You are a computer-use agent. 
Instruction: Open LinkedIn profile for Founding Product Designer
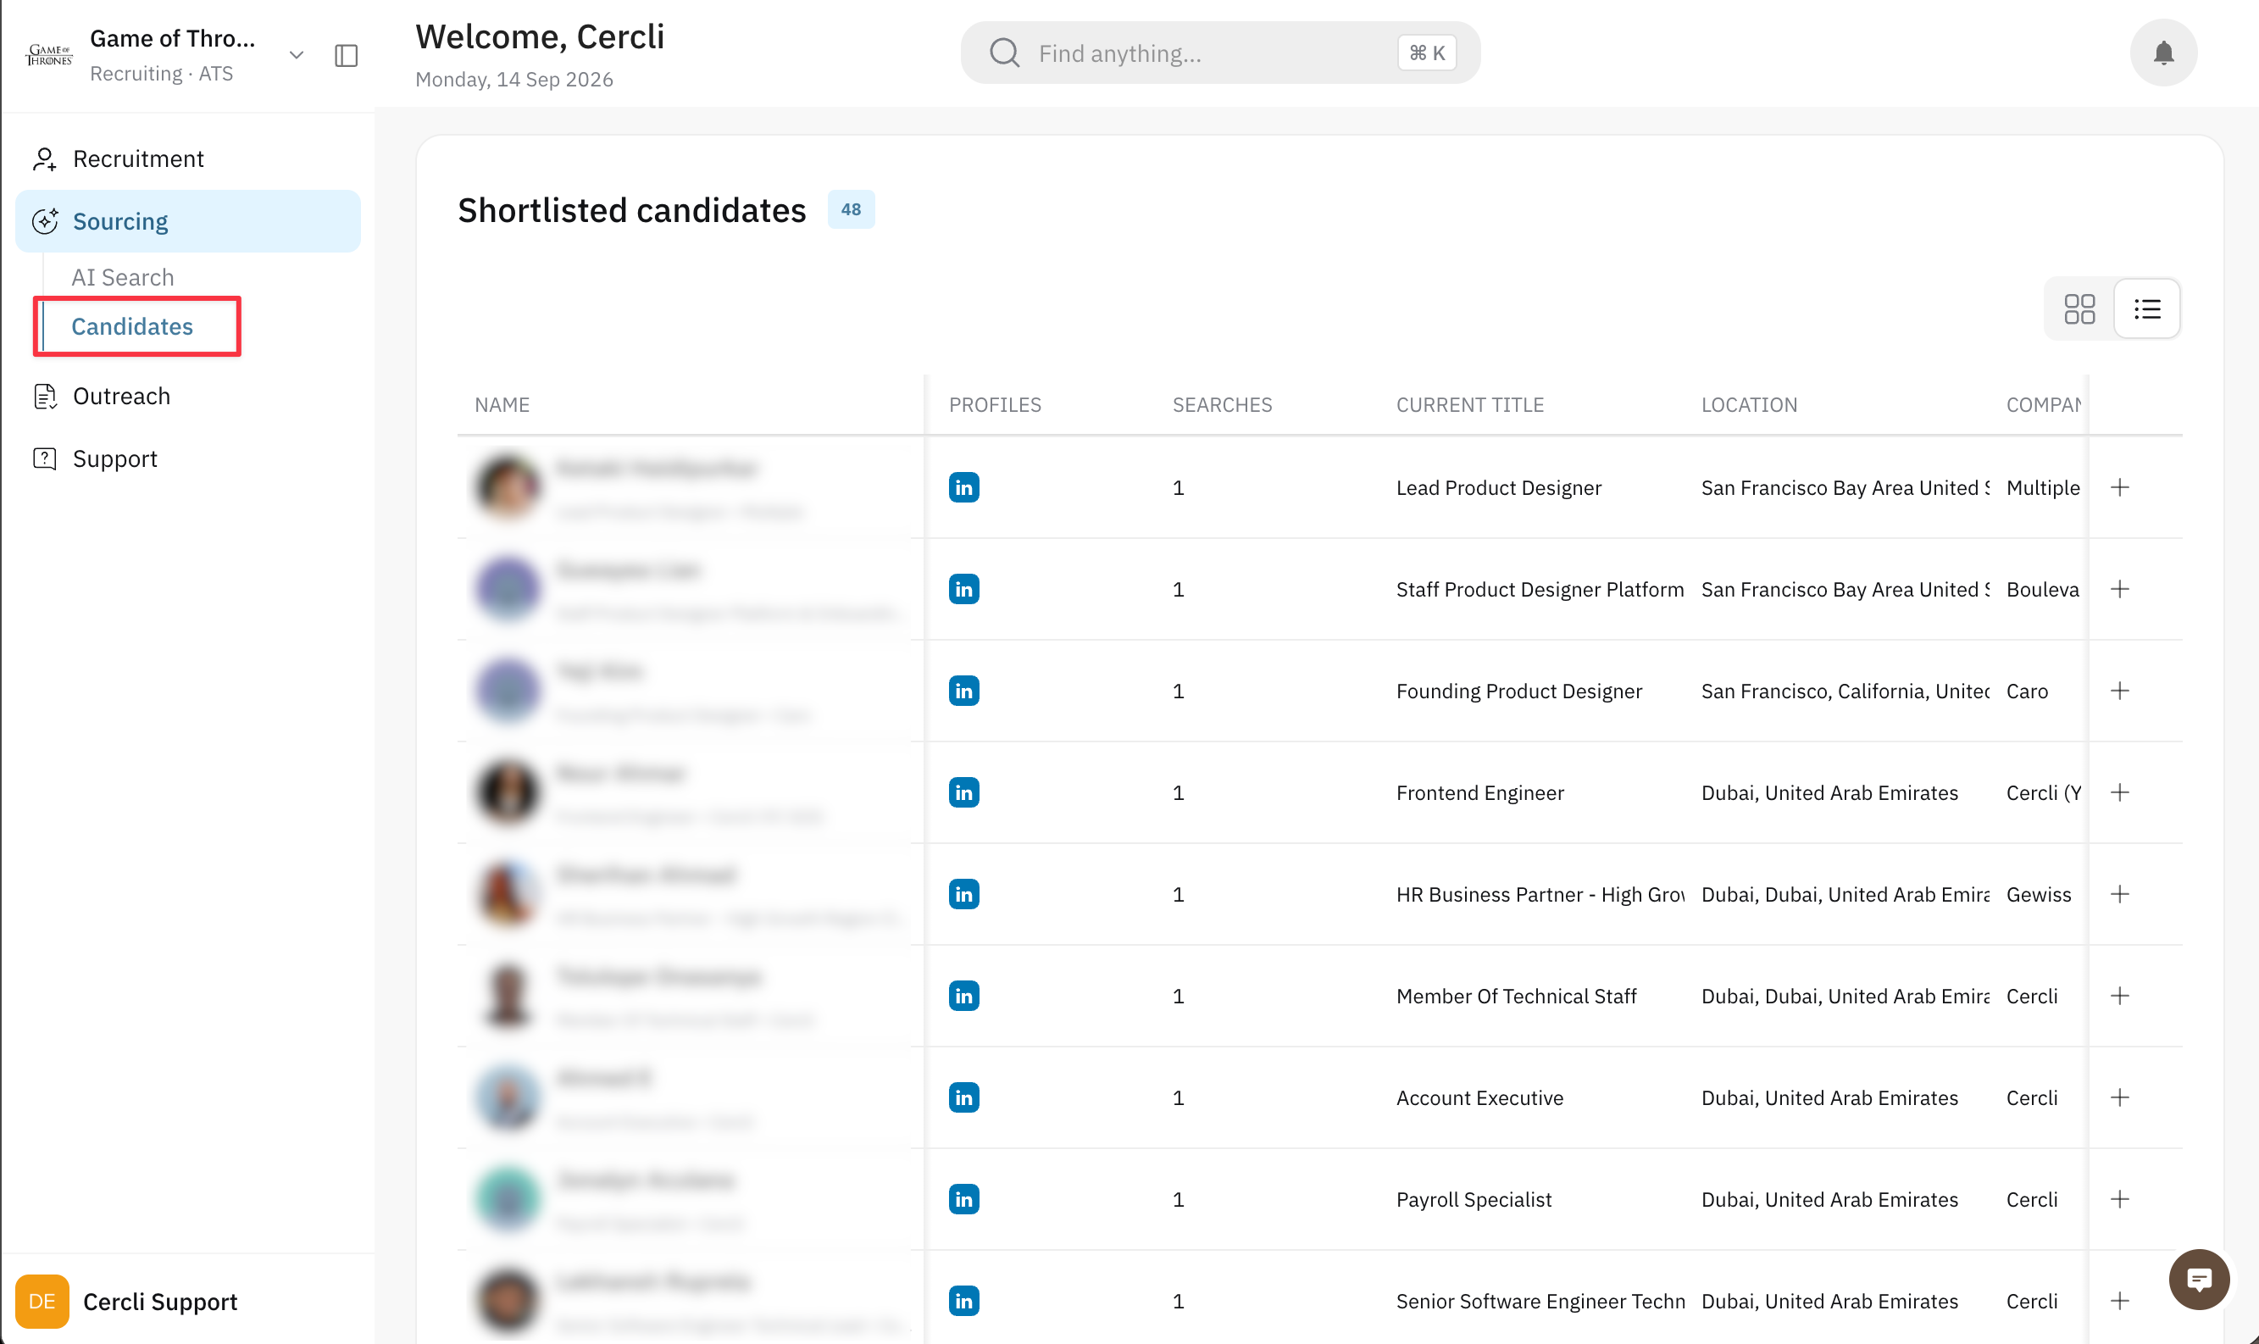pyautogui.click(x=963, y=691)
